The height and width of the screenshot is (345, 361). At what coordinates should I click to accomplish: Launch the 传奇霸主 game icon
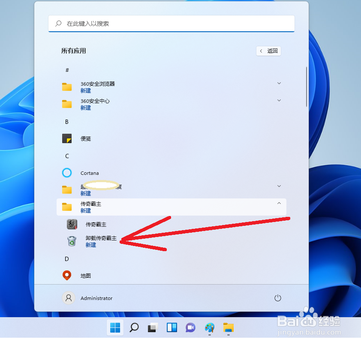(72, 224)
